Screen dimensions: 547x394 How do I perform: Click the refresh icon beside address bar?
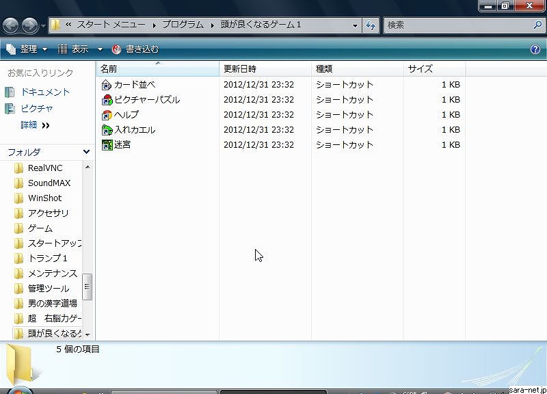tap(371, 25)
